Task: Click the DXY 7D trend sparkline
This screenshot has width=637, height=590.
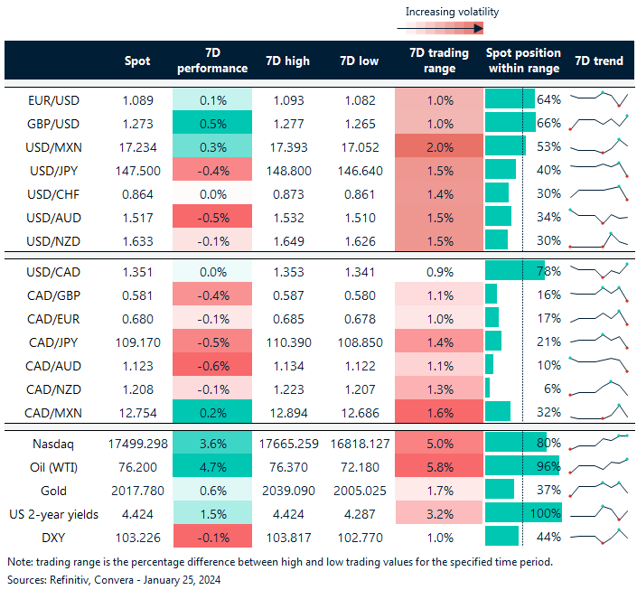Action: pyautogui.click(x=598, y=536)
